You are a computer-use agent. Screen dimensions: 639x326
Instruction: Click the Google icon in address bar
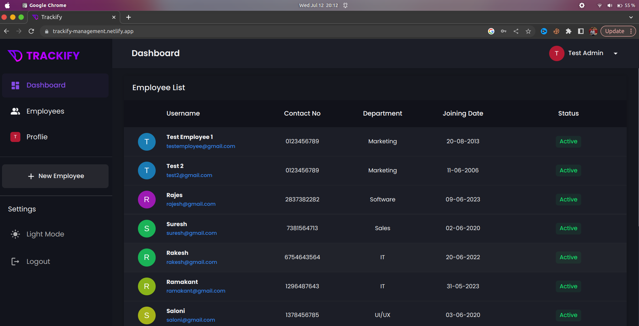pyautogui.click(x=491, y=31)
